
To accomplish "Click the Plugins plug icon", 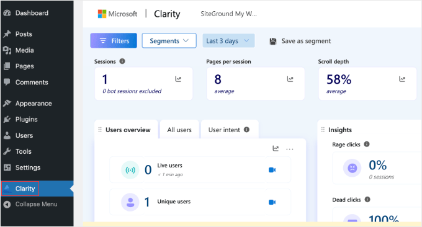I will [x=7, y=119].
